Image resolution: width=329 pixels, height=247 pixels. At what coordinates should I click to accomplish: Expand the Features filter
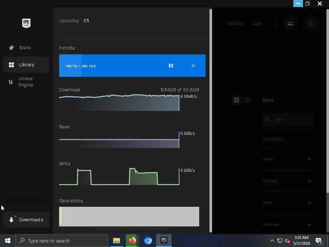point(287,181)
